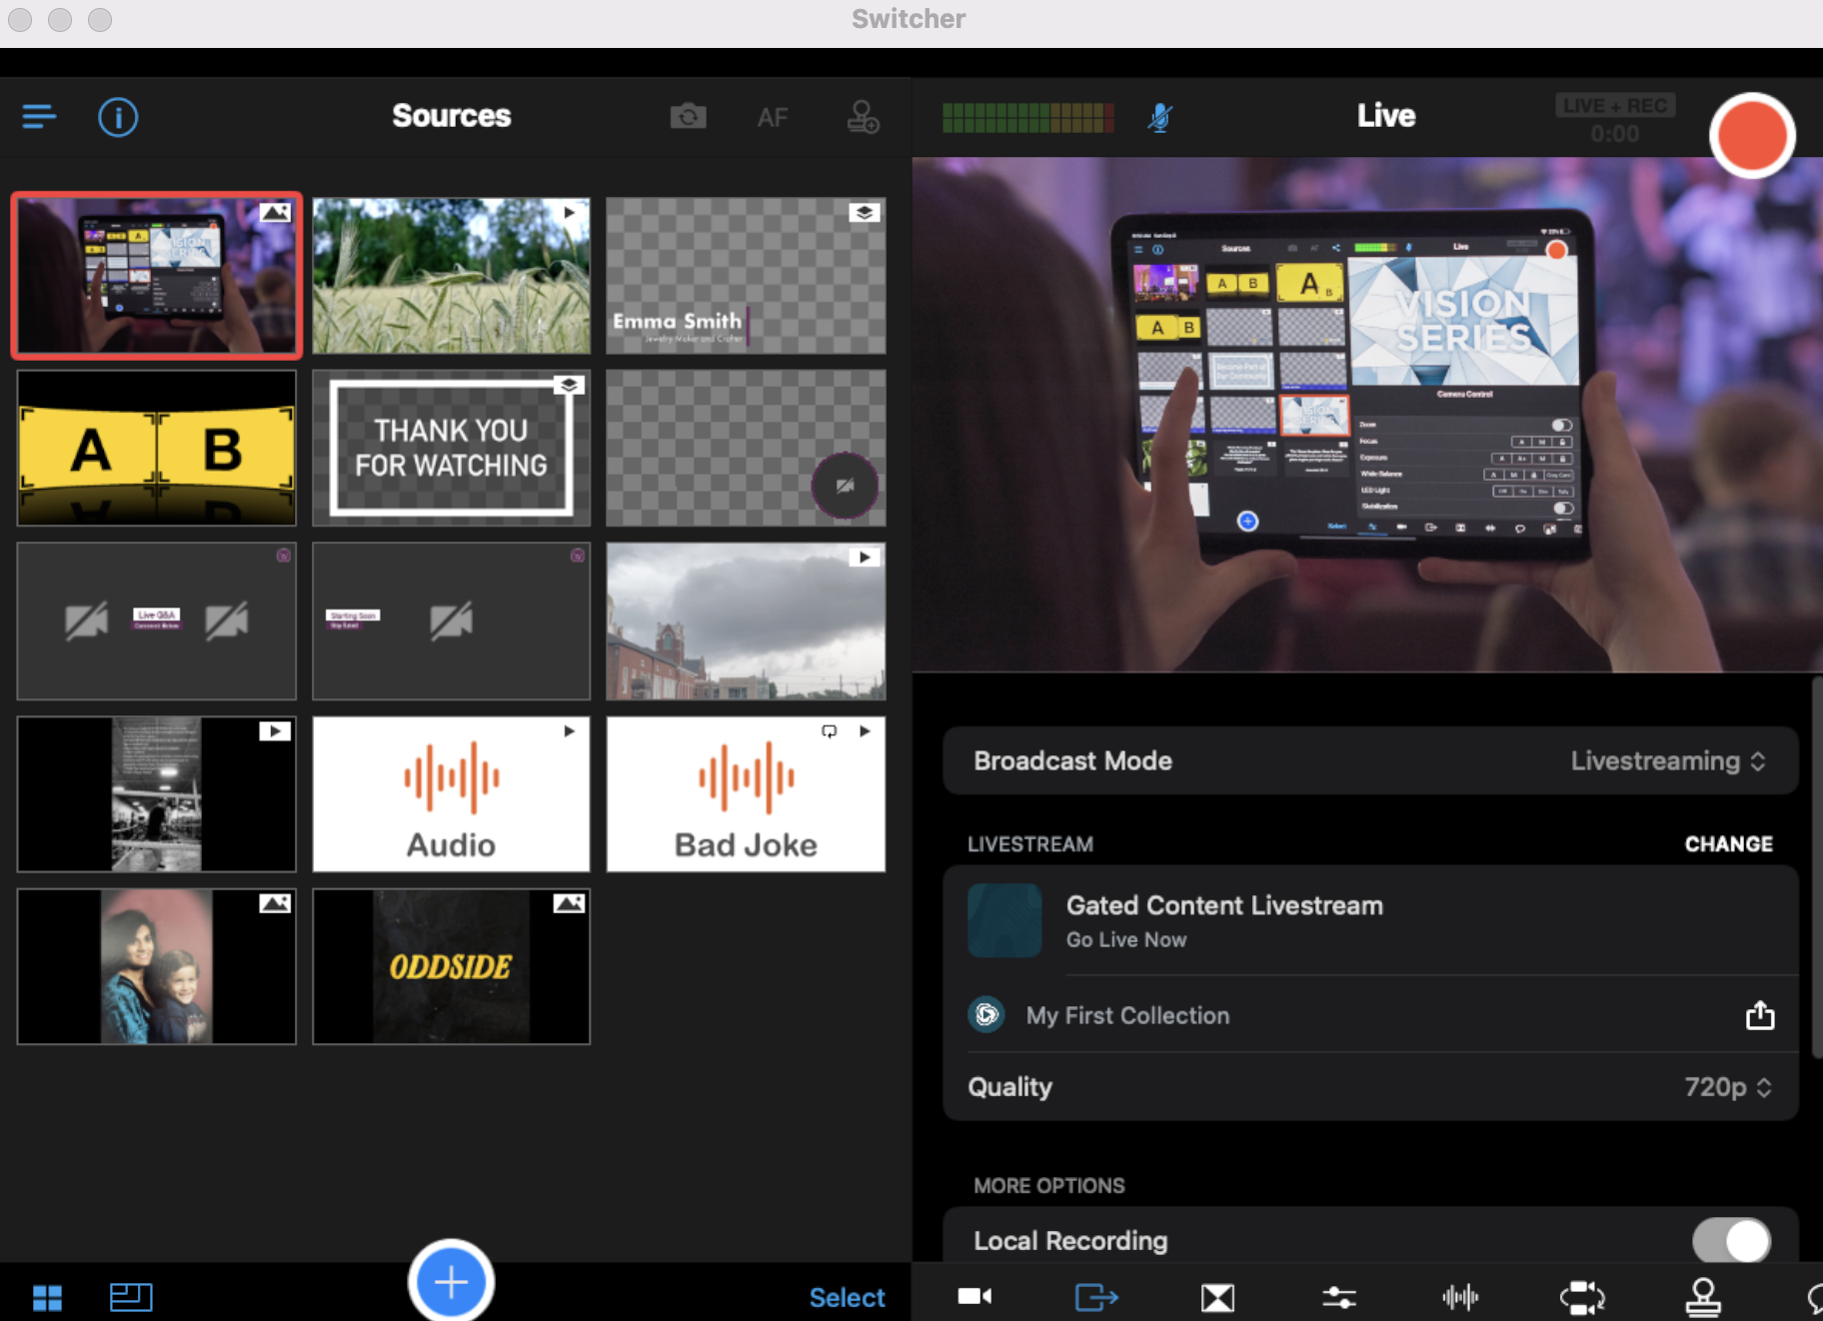
Task: Select the THANK YOU FOR WATCHING source
Action: click(x=451, y=448)
